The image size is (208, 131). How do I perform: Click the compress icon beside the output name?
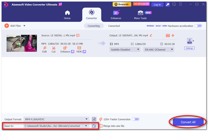click(173, 35)
